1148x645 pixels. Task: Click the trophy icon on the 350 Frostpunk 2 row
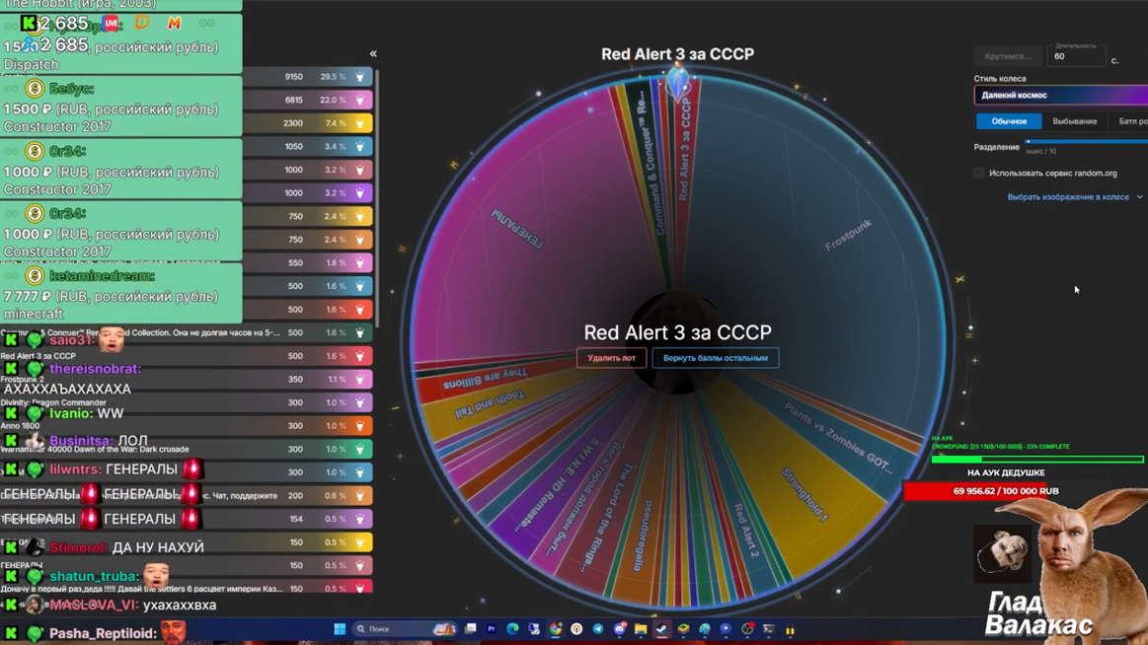click(359, 380)
